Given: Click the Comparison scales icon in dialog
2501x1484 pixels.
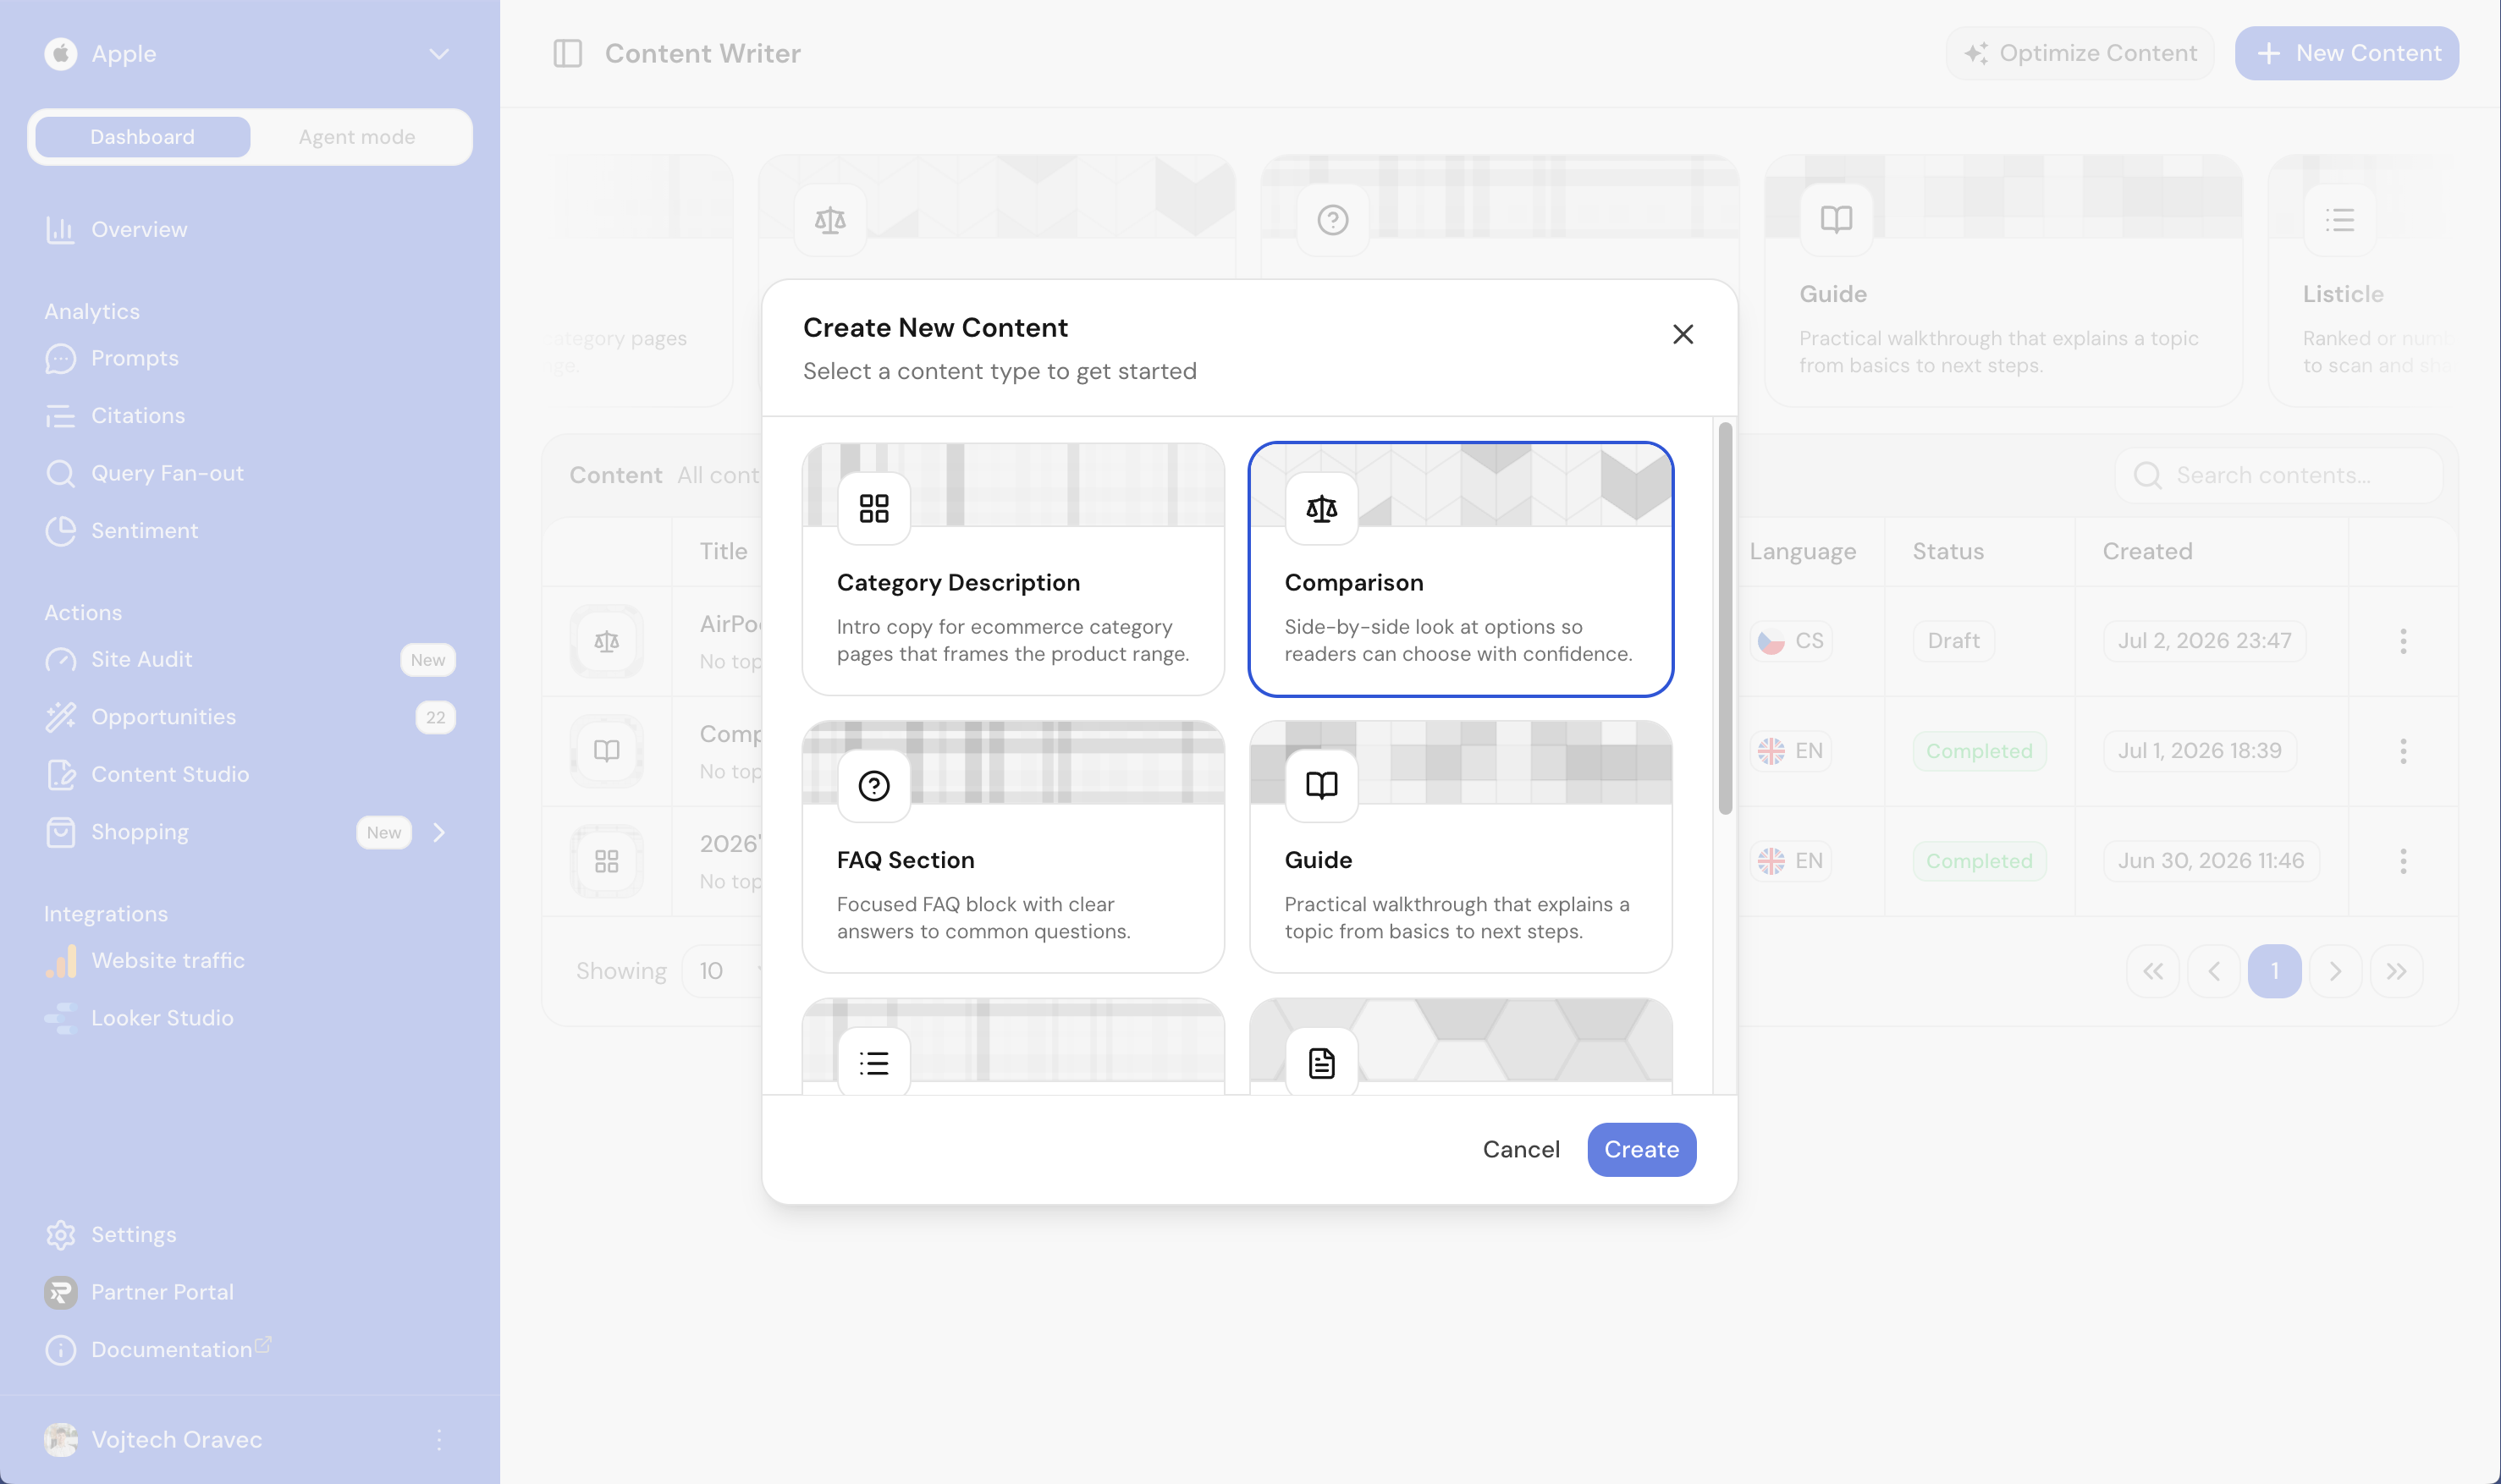Looking at the screenshot, I should point(1321,508).
